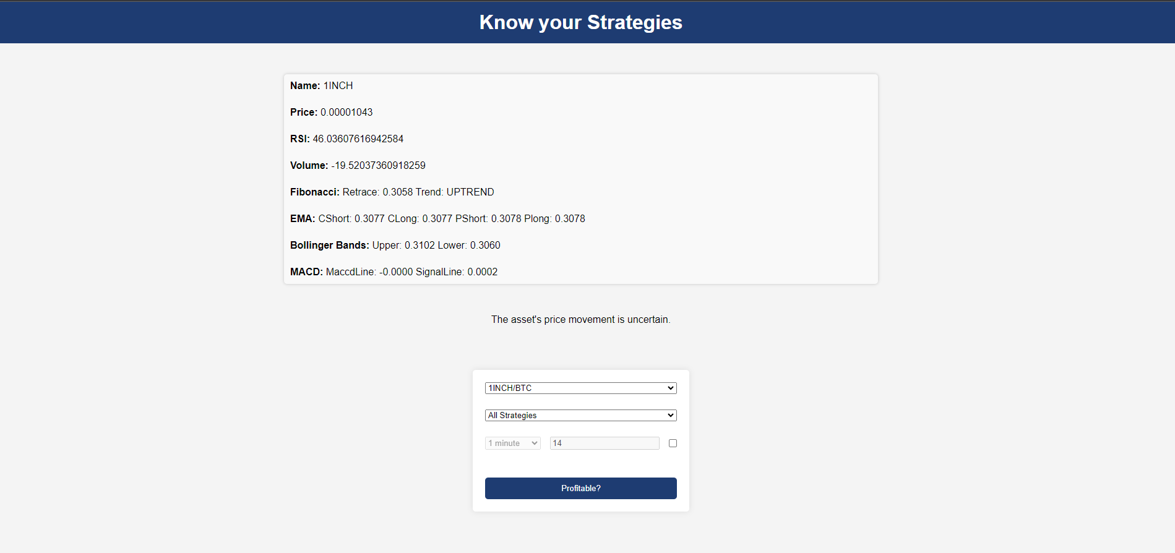Viewport: 1175px width, 553px height.
Task: Click the Profitable? button
Action: point(580,488)
